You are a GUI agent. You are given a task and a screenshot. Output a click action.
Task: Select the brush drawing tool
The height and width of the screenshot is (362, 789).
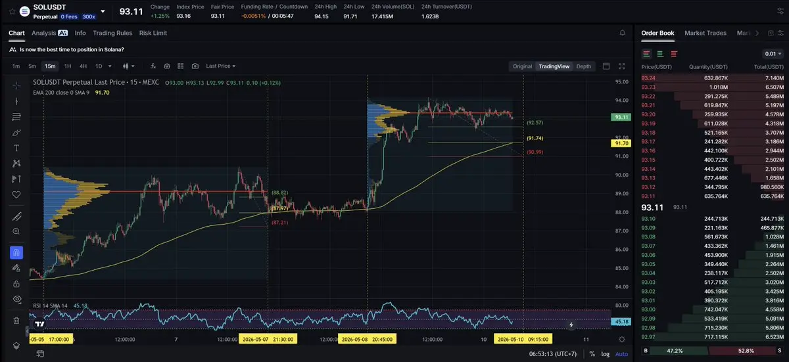click(x=16, y=132)
